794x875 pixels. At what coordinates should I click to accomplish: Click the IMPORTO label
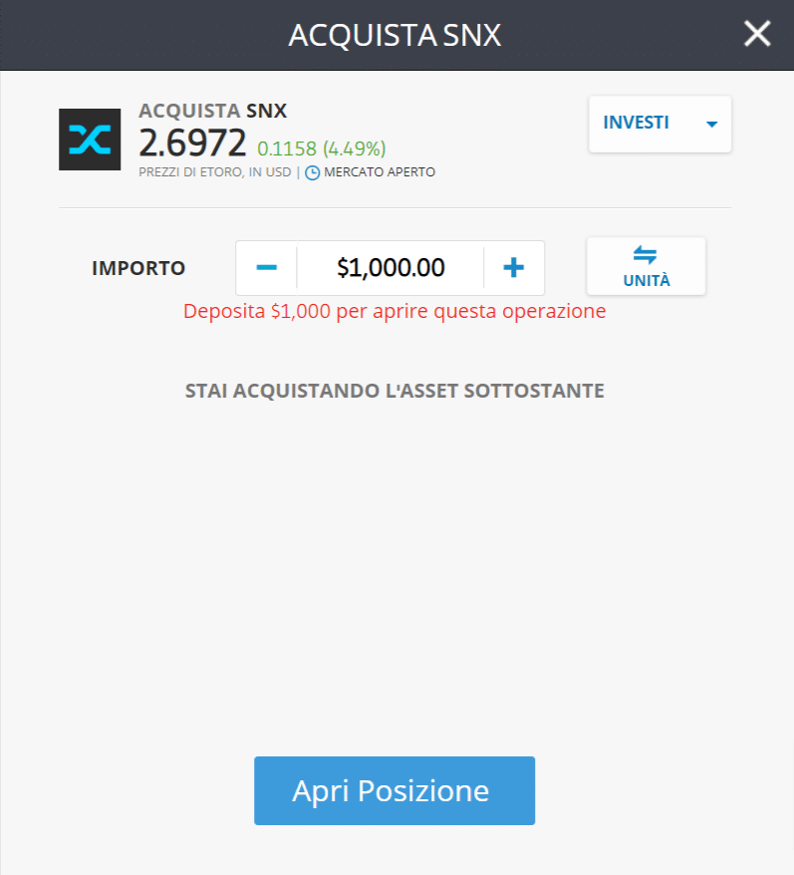(138, 268)
